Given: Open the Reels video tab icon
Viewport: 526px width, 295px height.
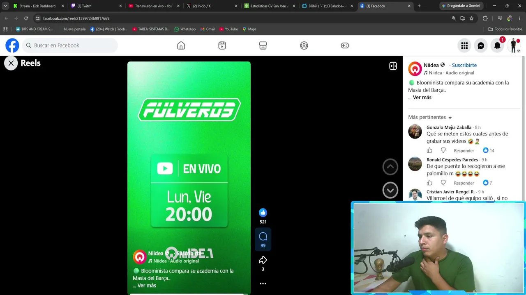Looking at the screenshot, I should [222, 45].
